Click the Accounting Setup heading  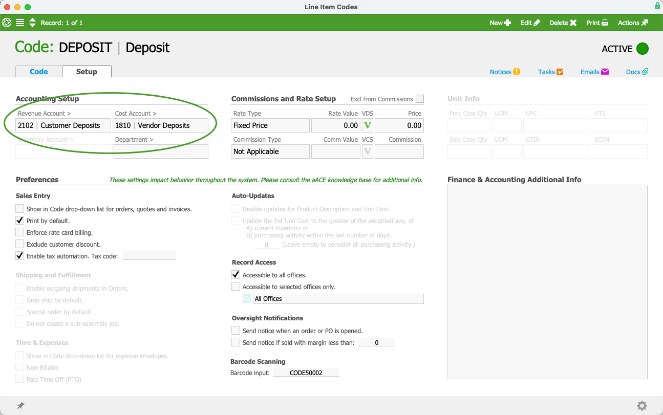click(48, 99)
